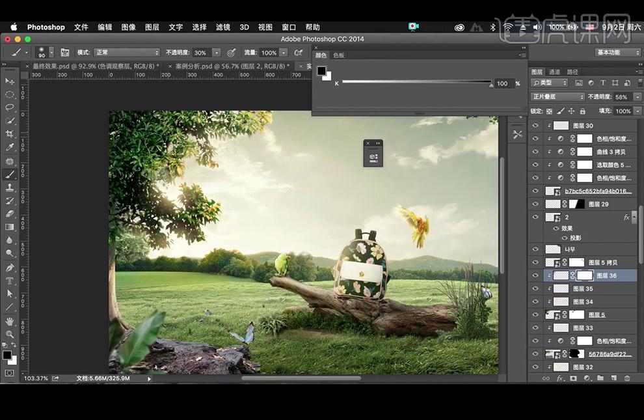Open the flow 100% slider arrow

tap(284, 53)
